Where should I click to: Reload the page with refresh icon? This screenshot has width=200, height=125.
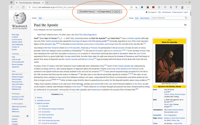click(x=23, y=7)
